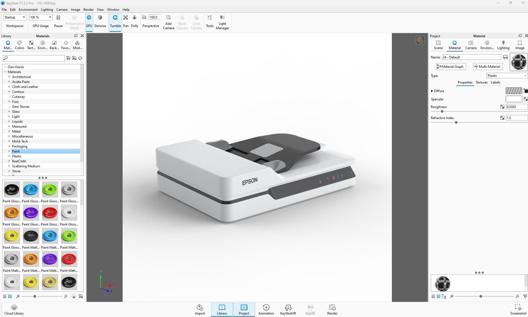
Task: Select the Gem Stones tree item
Action: pos(21,107)
